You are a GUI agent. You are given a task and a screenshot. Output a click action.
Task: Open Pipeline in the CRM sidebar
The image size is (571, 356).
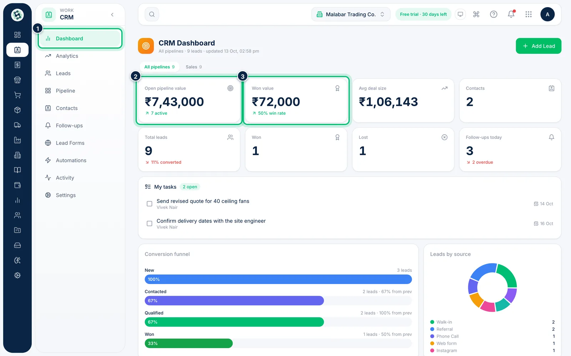[80, 91]
